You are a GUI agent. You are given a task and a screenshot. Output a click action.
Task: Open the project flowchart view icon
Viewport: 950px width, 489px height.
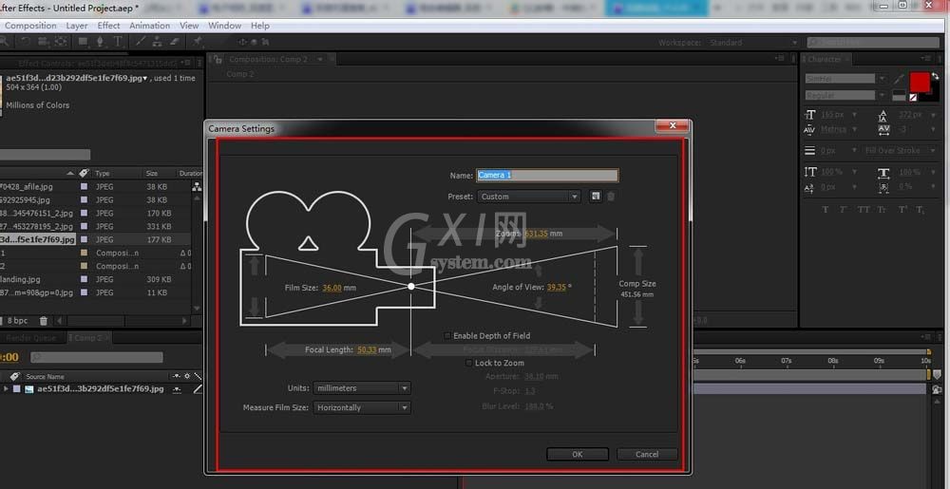pyautogui.click(x=197, y=187)
